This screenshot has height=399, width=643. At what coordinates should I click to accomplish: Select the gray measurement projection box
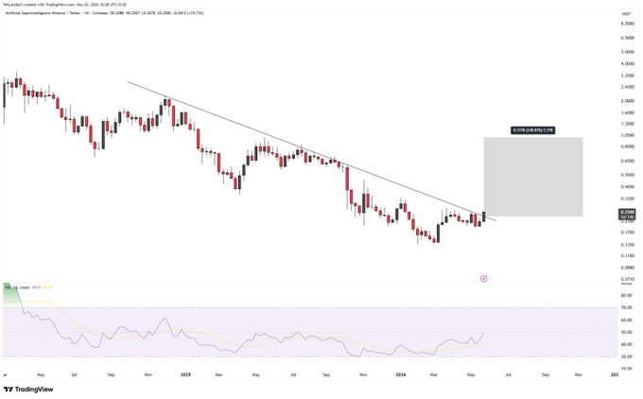pos(533,177)
